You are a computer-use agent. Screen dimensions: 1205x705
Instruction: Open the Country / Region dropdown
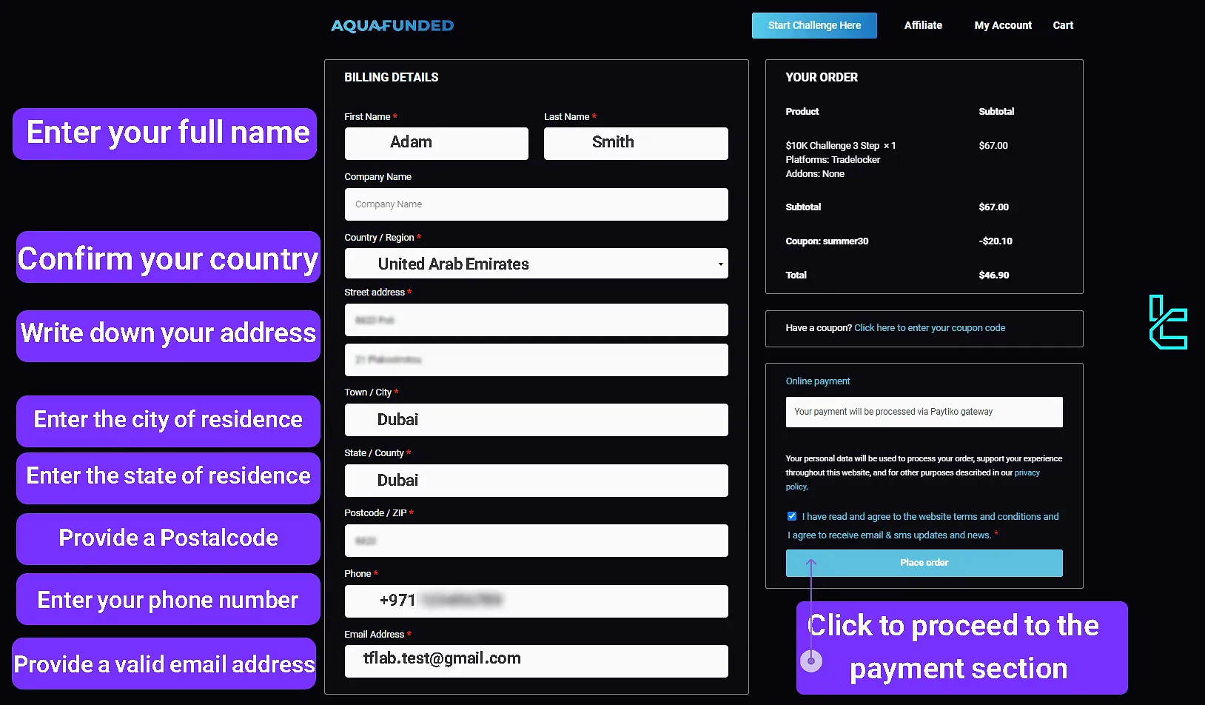pos(536,264)
